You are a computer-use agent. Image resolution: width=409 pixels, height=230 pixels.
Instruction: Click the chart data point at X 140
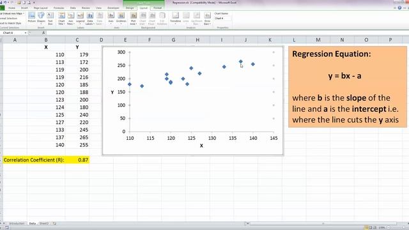(253, 64)
